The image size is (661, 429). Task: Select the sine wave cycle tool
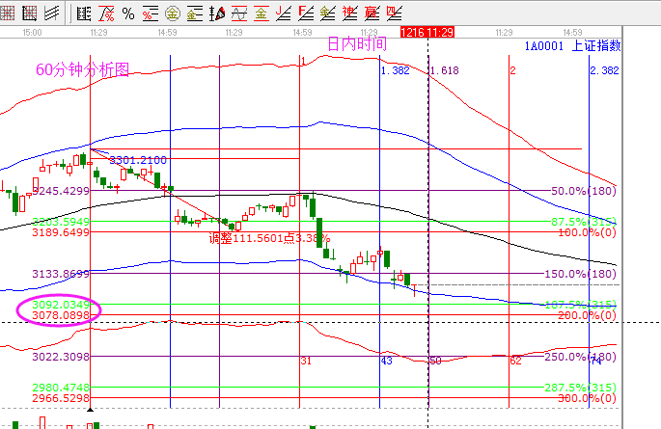pos(239,13)
